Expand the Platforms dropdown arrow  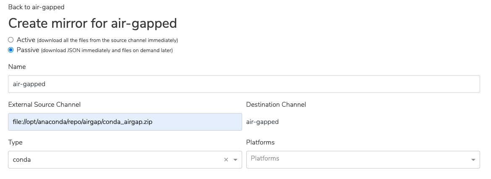(473, 160)
